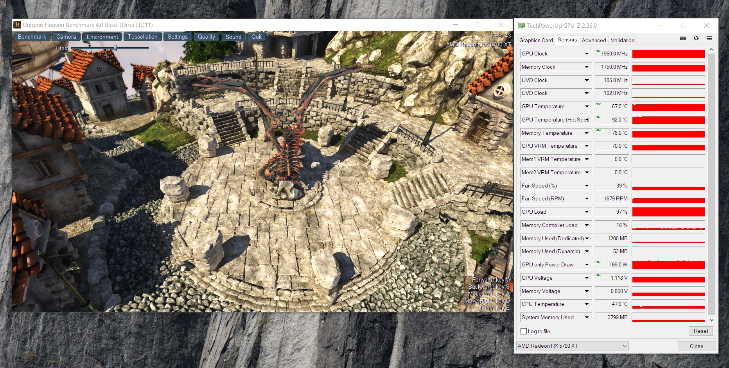Viewport: 729px width, 368px height.
Task: Close GPU-Z with the title bar X
Action: tap(706, 25)
